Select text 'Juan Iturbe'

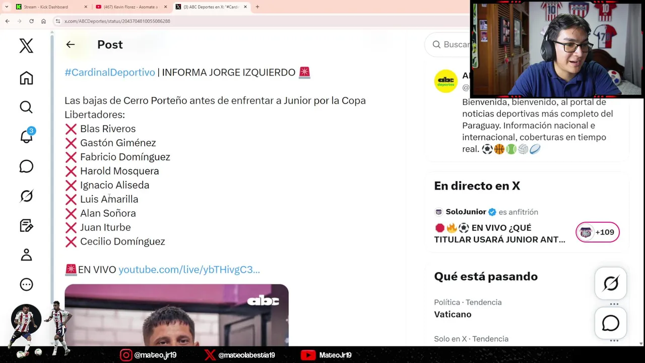(x=105, y=227)
